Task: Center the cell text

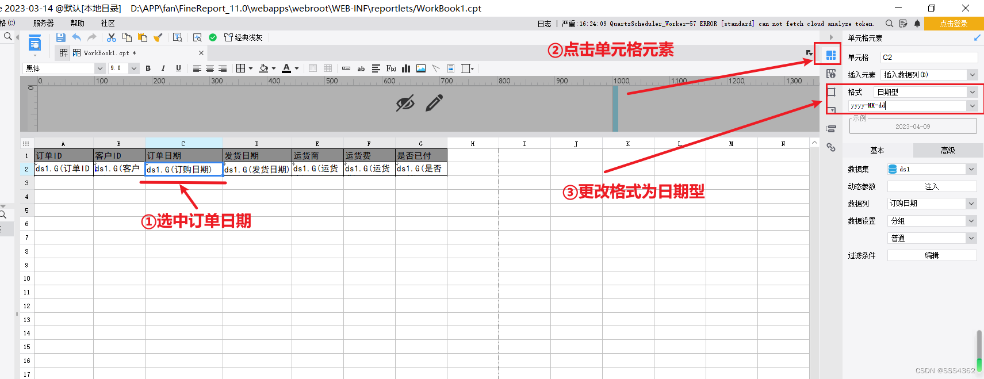Action: click(210, 68)
